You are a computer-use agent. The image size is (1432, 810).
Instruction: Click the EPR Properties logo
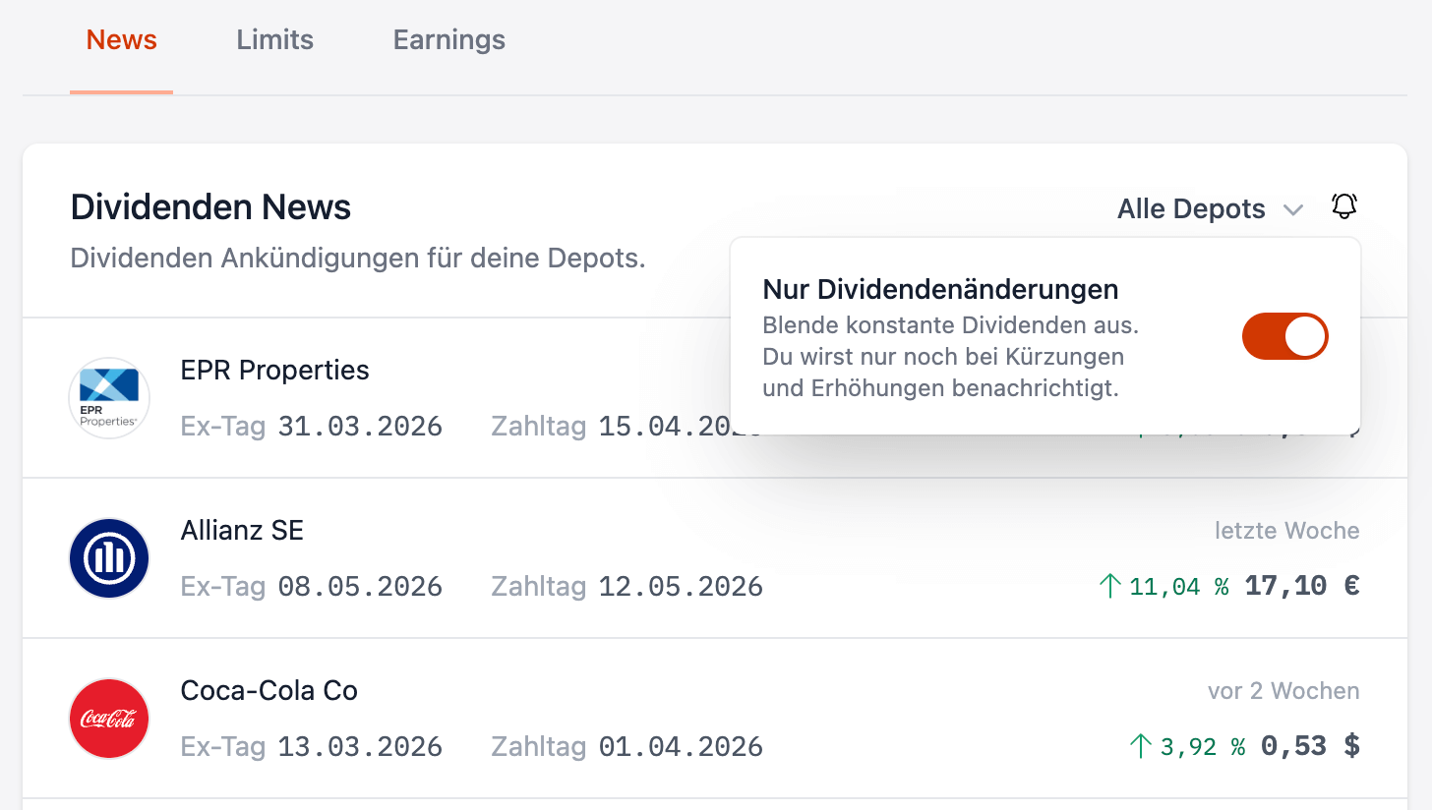(109, 398)
